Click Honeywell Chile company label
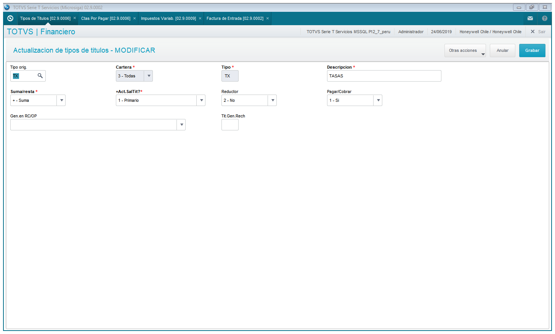 click(491, 32)
